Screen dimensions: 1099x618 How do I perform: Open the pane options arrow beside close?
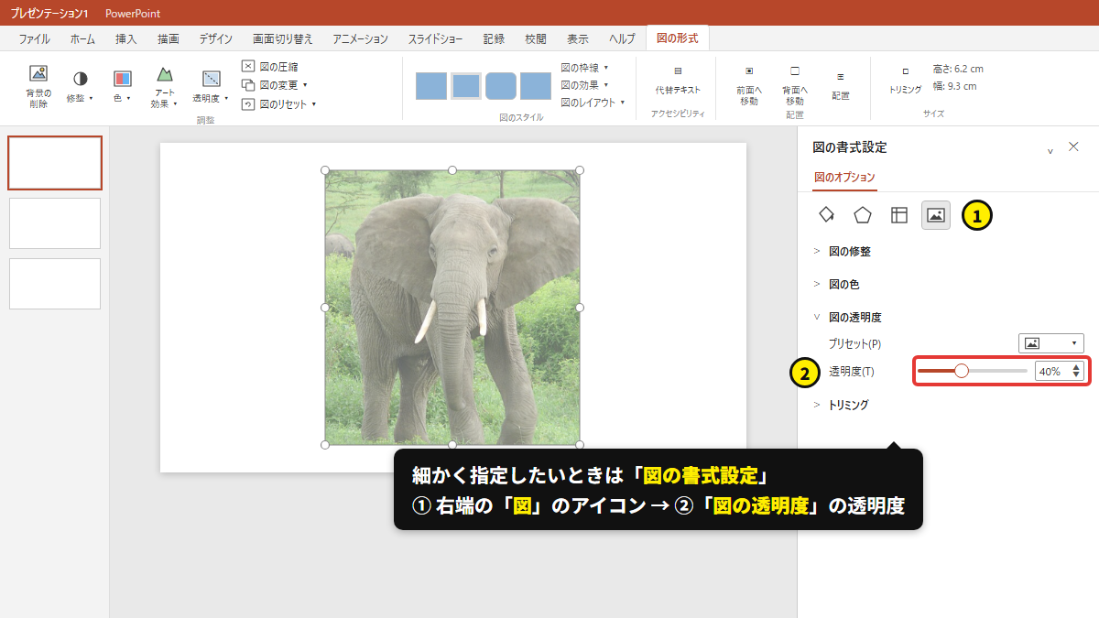(1050, 149)
